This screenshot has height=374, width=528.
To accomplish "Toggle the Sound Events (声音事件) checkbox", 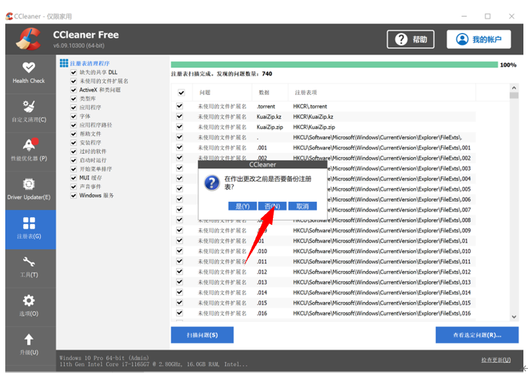I will click(73, 187).
